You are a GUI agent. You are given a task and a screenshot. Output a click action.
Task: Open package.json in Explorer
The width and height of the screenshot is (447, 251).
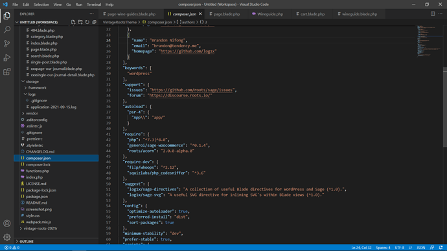37,197
